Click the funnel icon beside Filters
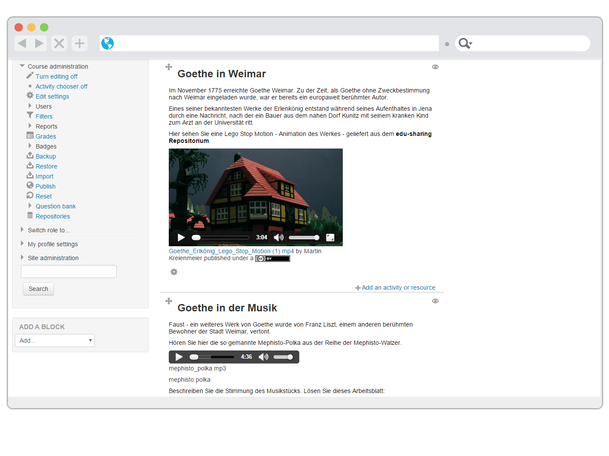609x456 pixels. click(x=30, y=115)
